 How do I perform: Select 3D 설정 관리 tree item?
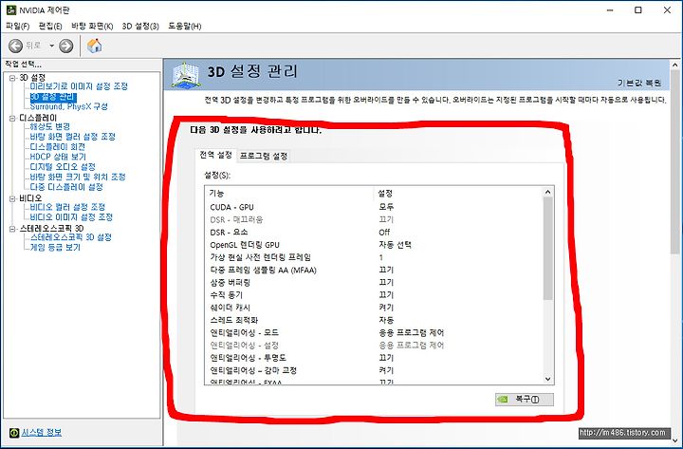click(x=53, y=96)
